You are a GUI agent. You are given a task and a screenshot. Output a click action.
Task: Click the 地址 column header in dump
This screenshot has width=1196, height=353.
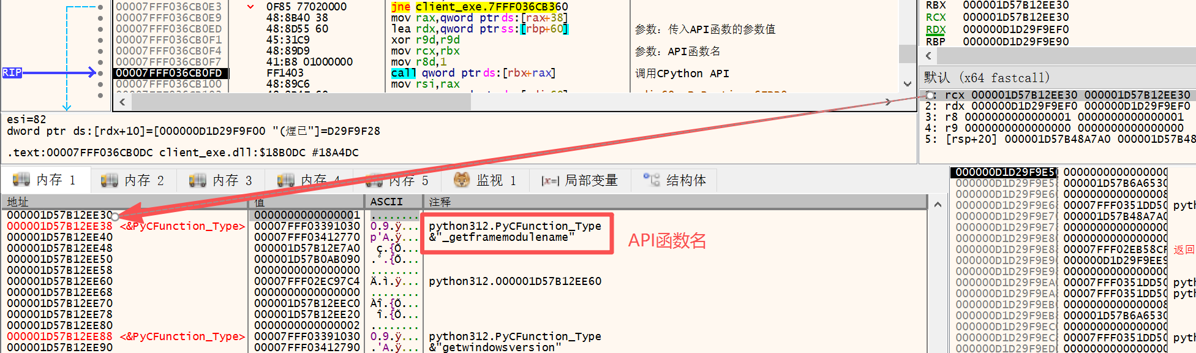(18, 202)
